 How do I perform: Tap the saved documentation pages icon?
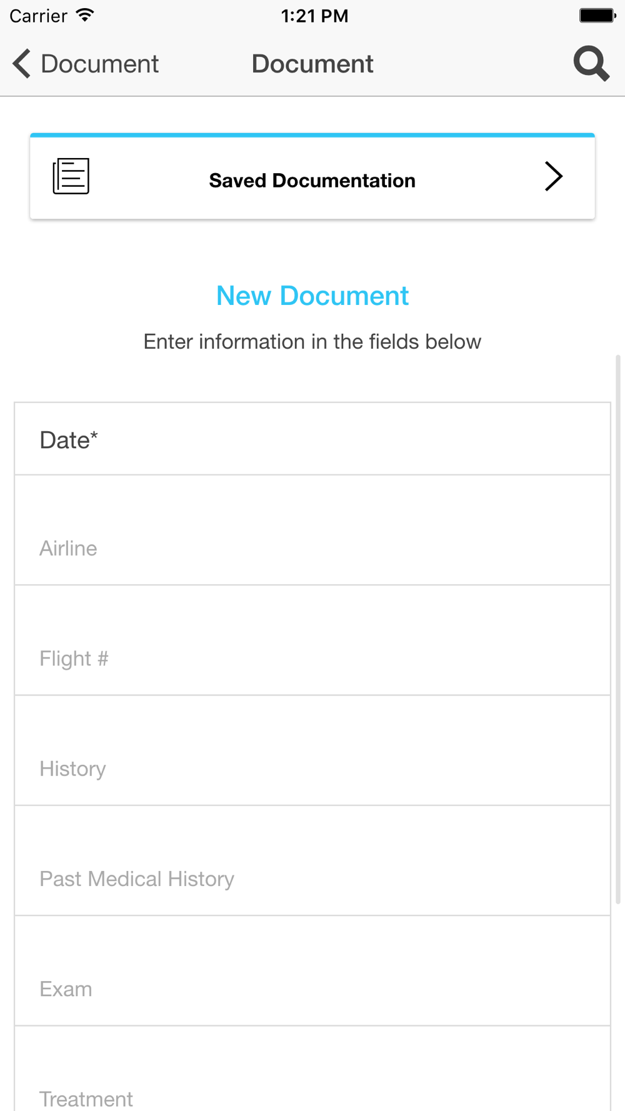71,176
